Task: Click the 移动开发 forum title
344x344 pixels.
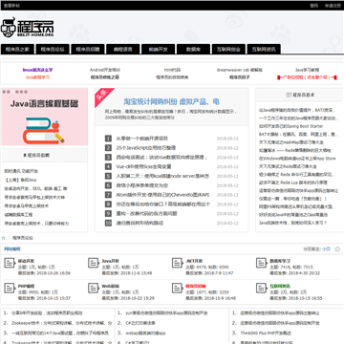Action: (x=26, y=261)
